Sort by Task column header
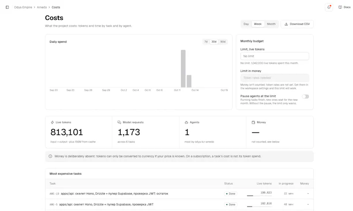This screenshot has height=211, width=353. (53, 184)
